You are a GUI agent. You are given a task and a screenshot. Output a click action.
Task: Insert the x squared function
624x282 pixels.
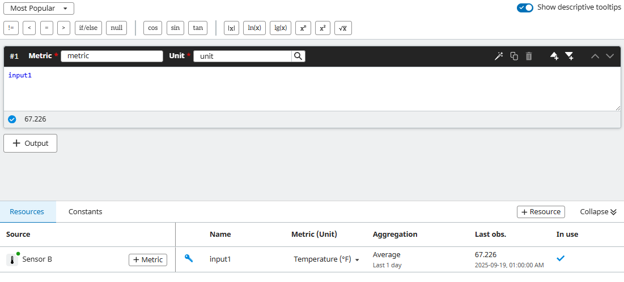point(322,28)
